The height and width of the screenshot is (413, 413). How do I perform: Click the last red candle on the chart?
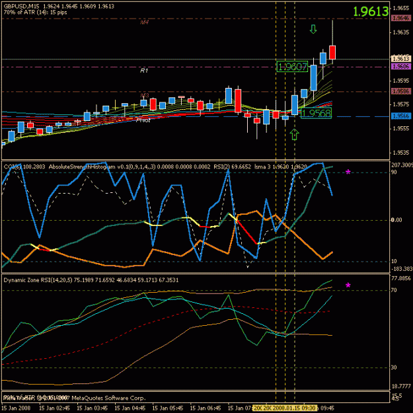coord(332,52)
